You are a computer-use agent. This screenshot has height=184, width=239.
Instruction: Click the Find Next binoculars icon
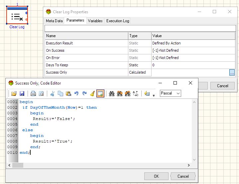[x=120, y=93]
